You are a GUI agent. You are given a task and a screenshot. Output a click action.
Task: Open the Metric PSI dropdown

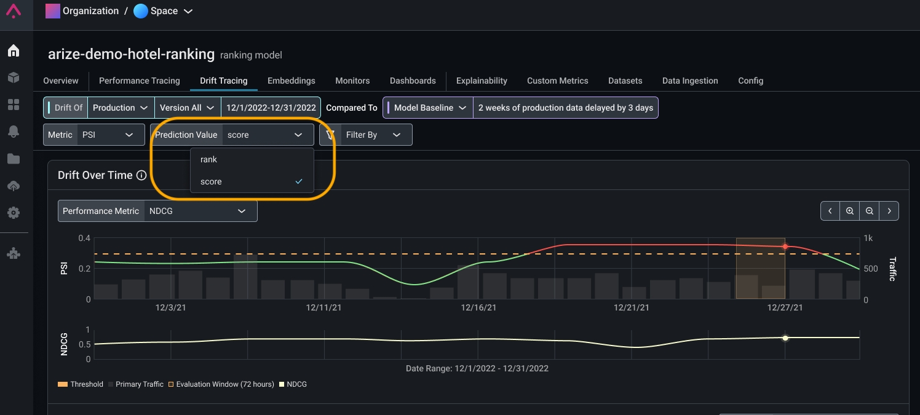[x=94, y=135]
